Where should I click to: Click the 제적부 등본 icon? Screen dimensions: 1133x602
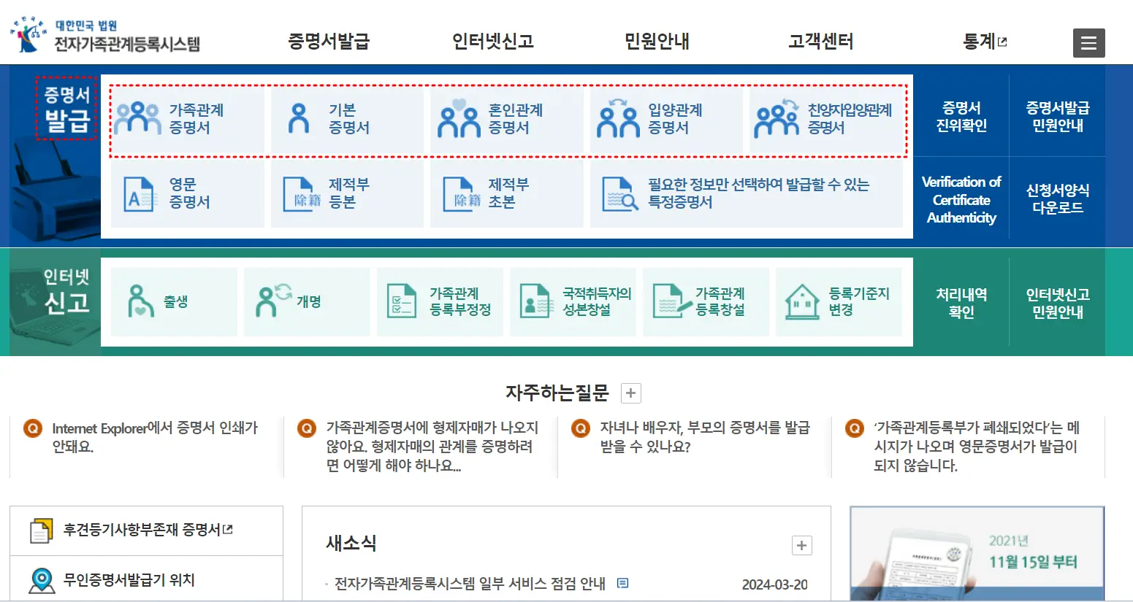click(347, 193)
